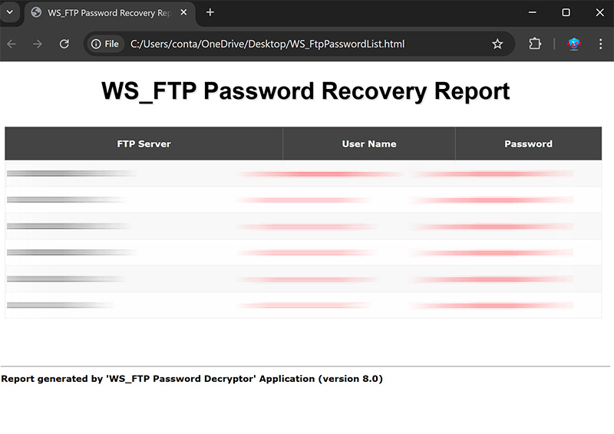The width and height of the screenshot is (614, 434).
Task: Click the Password column header
Action: pos(528,143)
